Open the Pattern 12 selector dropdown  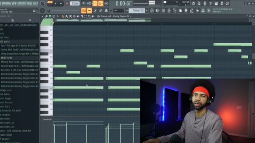(137, 11)
